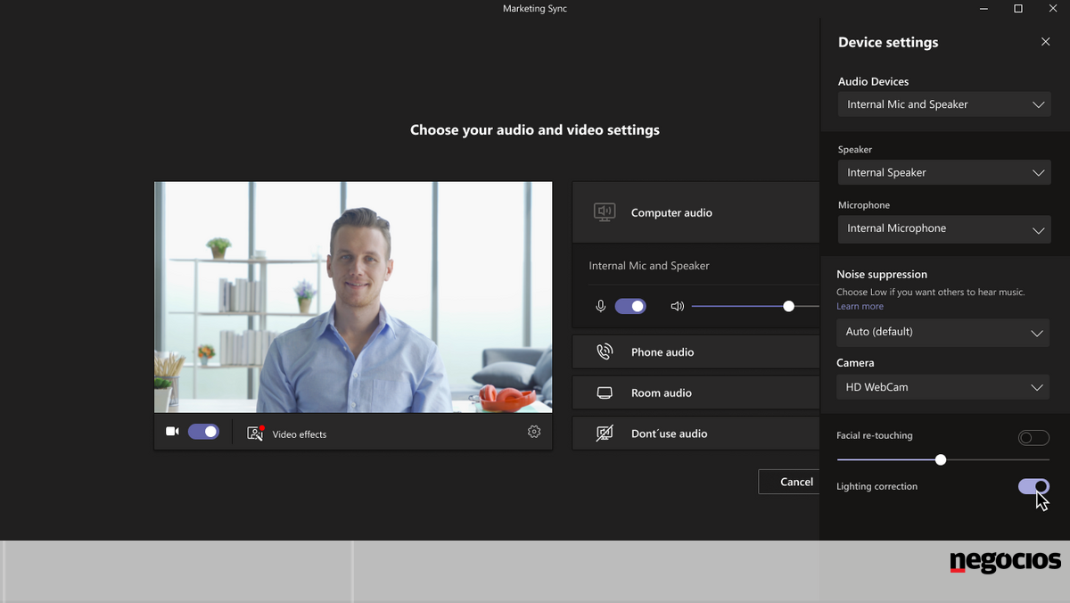Click the Room audio icon
Screen dimensions: 1070x603
pyautogui.click(x=605, y=392)
